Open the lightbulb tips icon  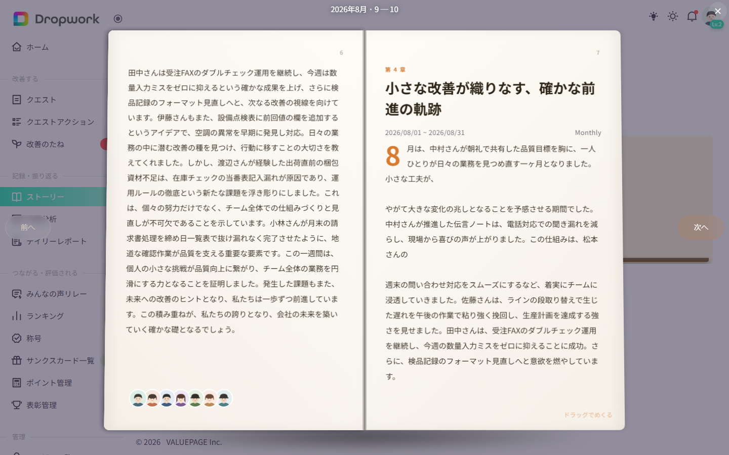point(654,16)
